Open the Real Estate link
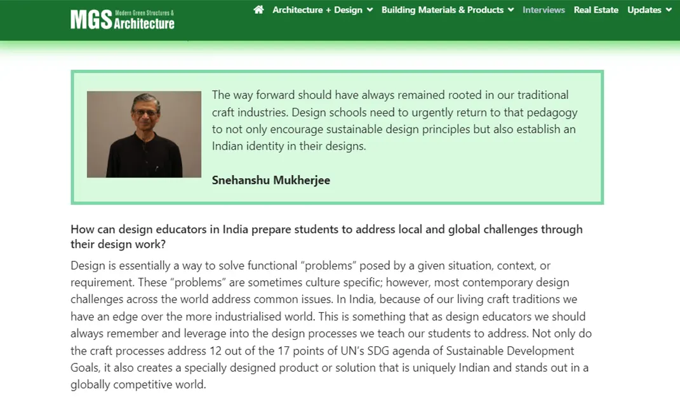The image size is (680, 404). pyautogui.click(x=596, y=10)
